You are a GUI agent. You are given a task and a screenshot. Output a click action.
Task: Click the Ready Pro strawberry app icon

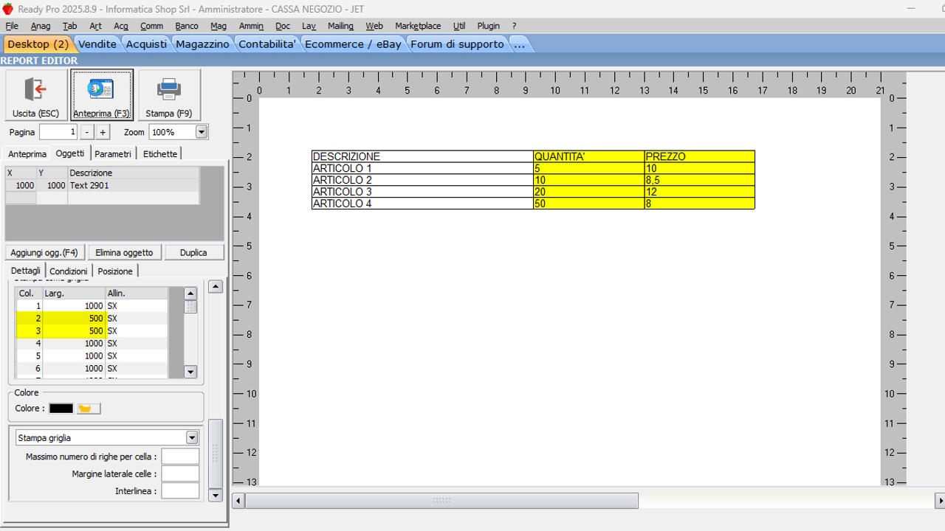[8, 8]
